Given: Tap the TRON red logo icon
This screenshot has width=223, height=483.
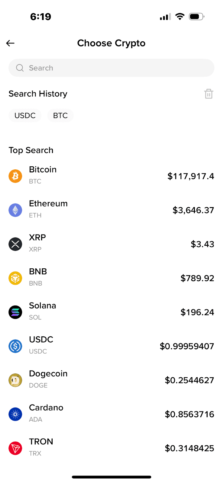Looking at the screenshot, I should click(15, 448).
